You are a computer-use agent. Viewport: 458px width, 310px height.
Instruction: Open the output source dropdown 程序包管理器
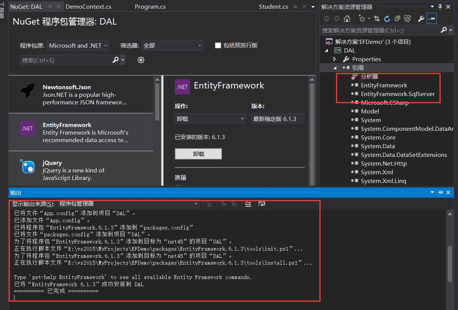click(129, 204)
